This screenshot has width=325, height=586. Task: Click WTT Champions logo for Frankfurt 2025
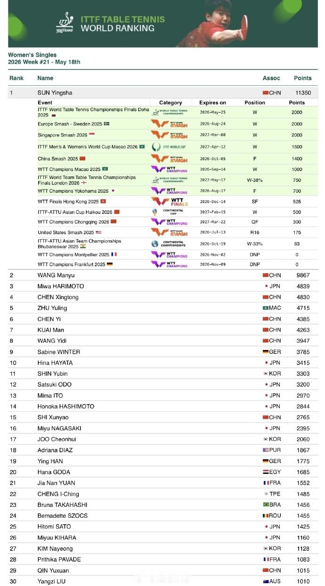[x=169, y=264]
